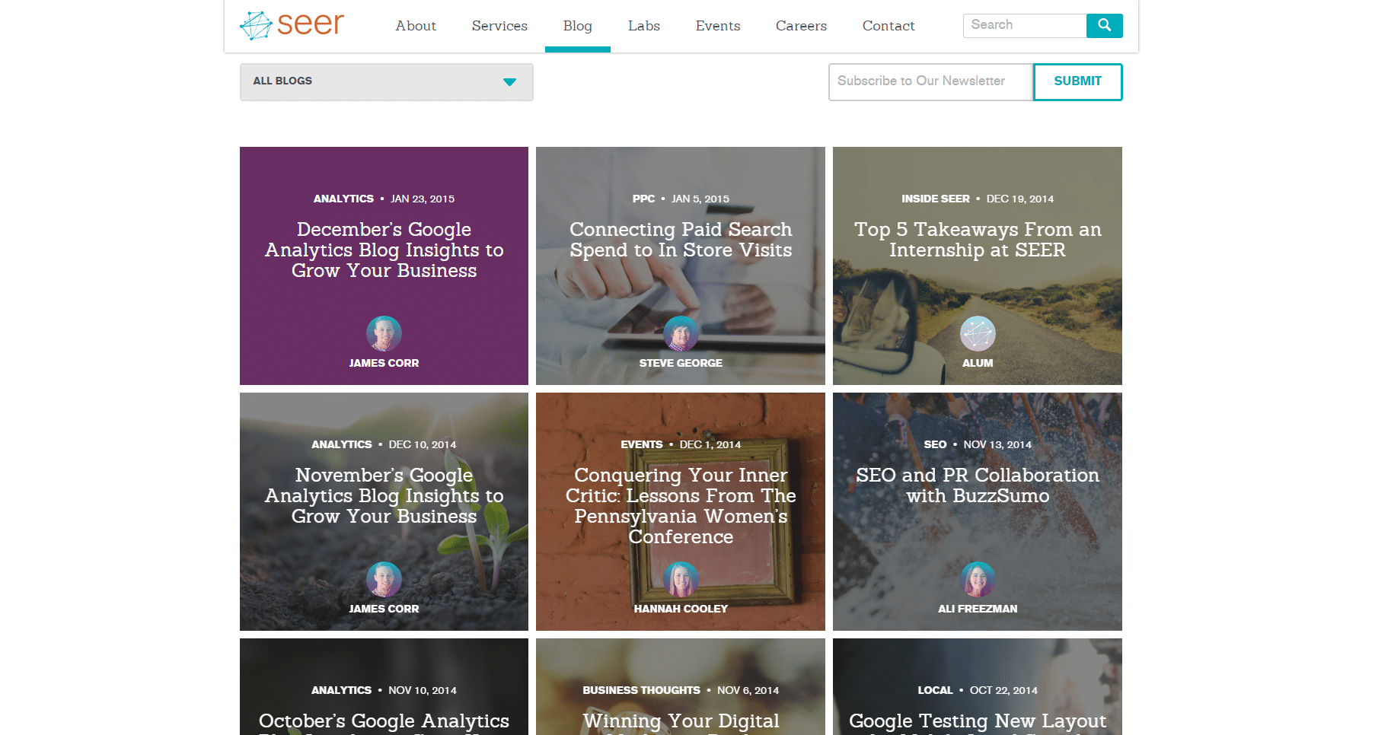The width and height of the screenshot is (1375, 735).
Task: Open James Corr avatar on November post
Action: 384,579
